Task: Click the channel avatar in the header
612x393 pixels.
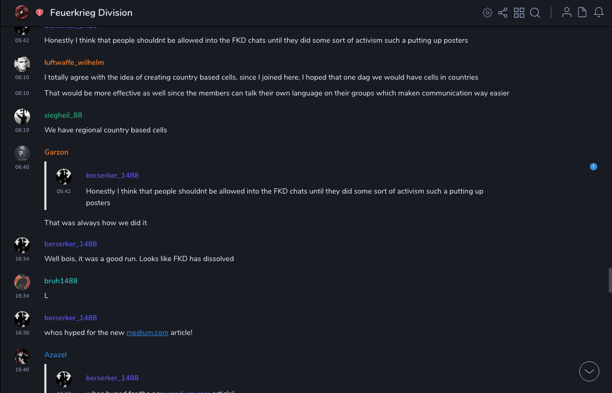Action: click(x=22, y=13)
